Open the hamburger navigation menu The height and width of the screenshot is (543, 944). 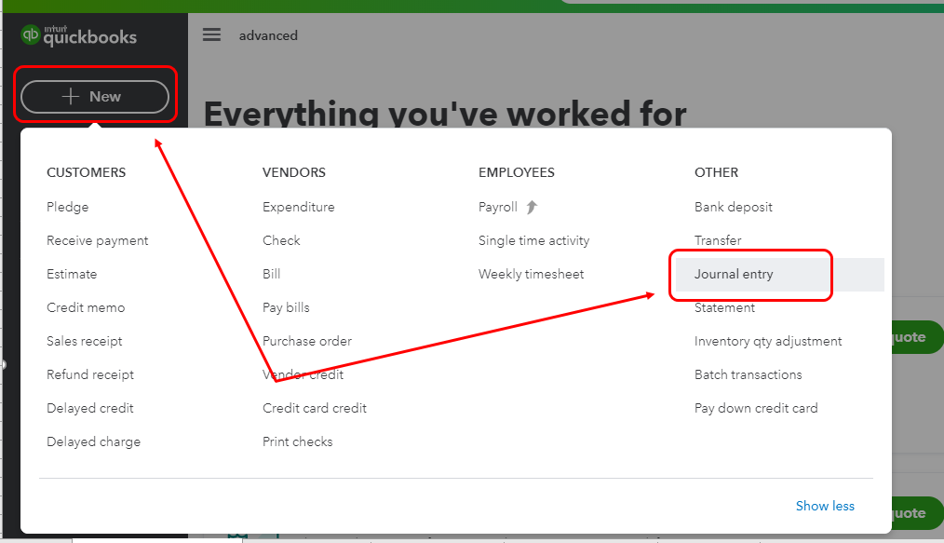[211, 34]
